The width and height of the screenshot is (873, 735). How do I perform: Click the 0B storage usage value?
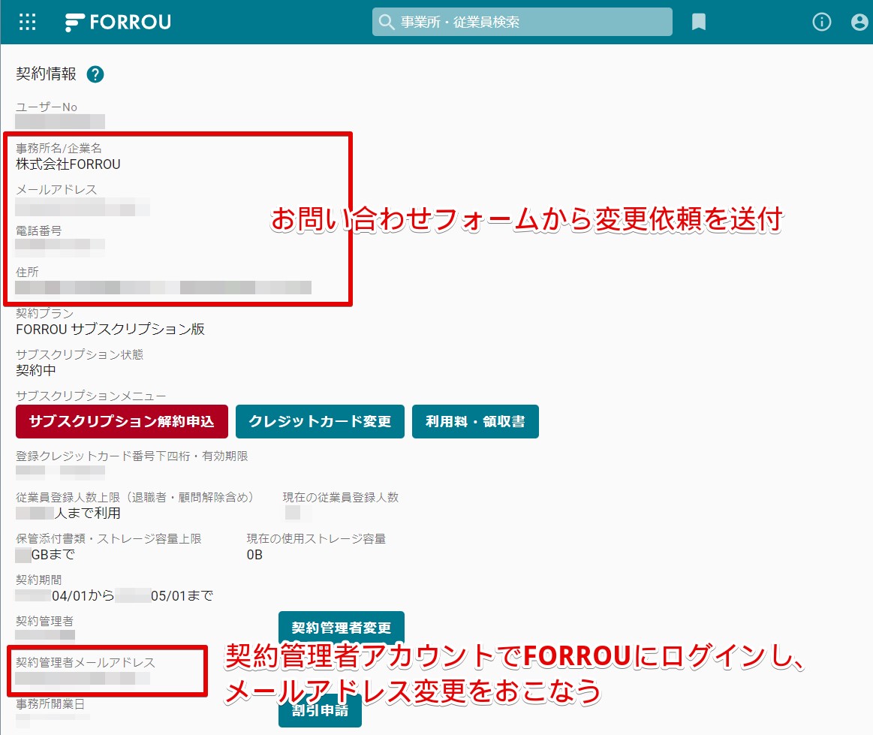pyautogui.click(x=254, y=555)
